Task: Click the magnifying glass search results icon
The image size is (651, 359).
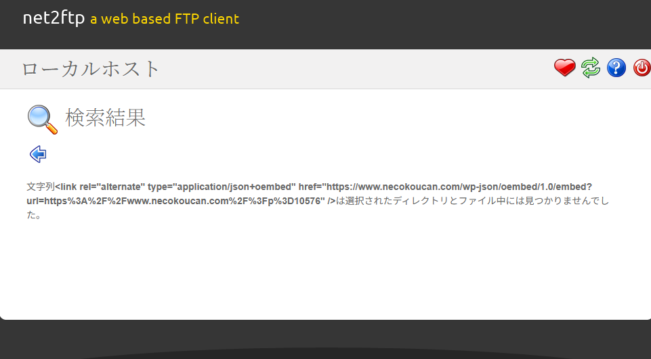Action: (x=43, y=120)
